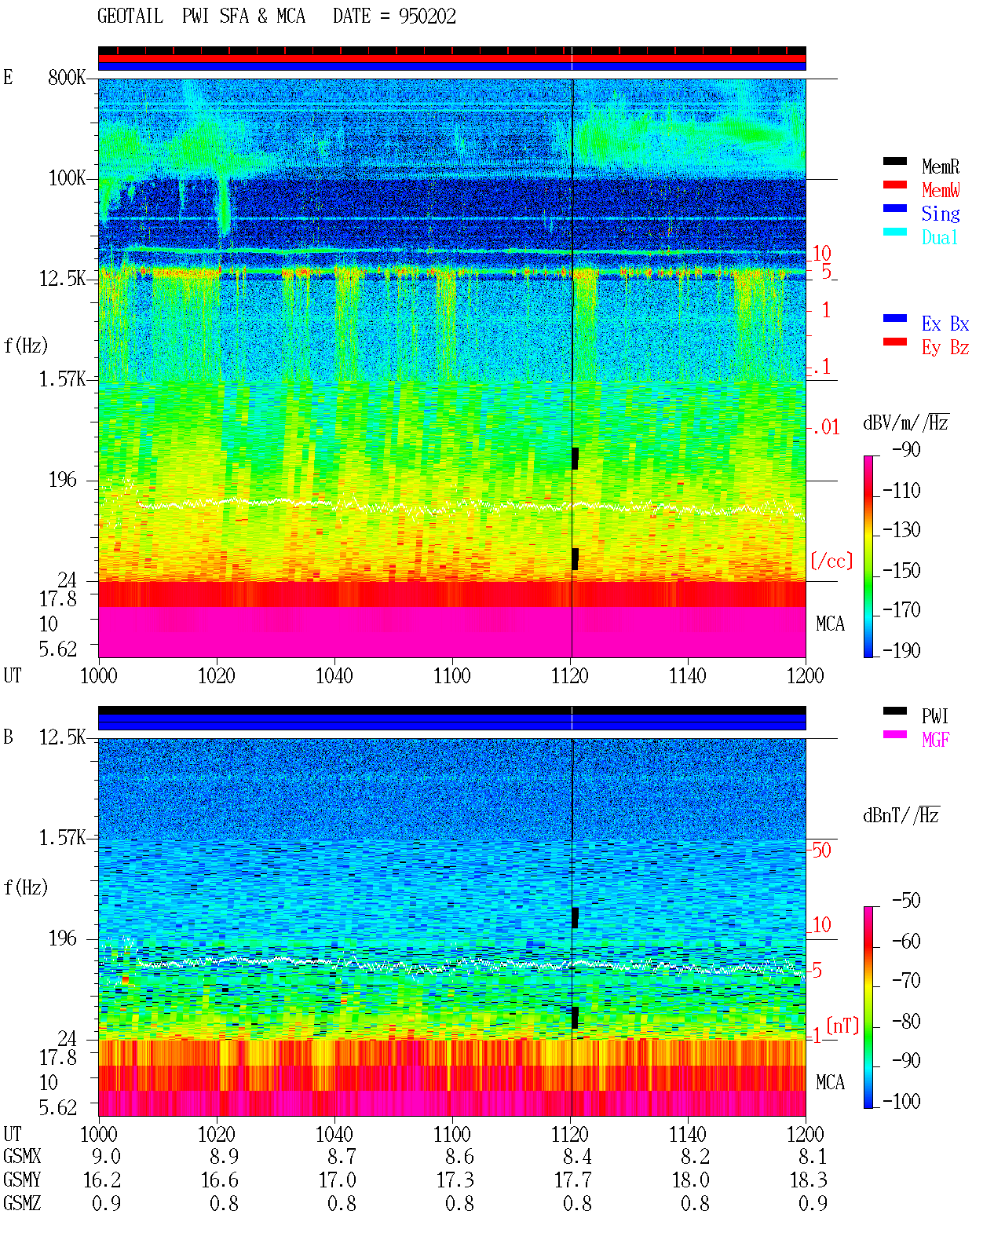Click the 1040 UT tick under B panel
Image resolution: width=1005 pixels, height=1251 pixels.
point(334,1134)
